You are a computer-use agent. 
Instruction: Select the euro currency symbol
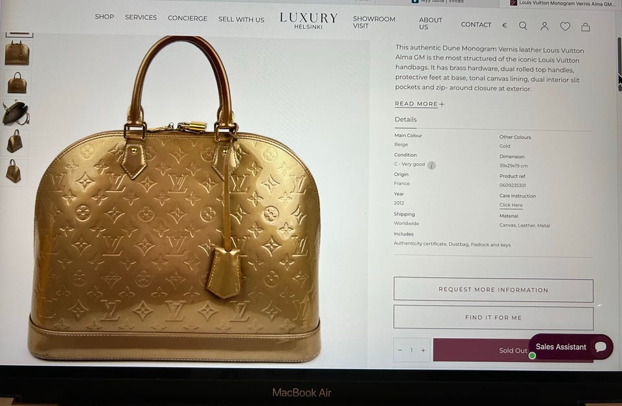505,25
